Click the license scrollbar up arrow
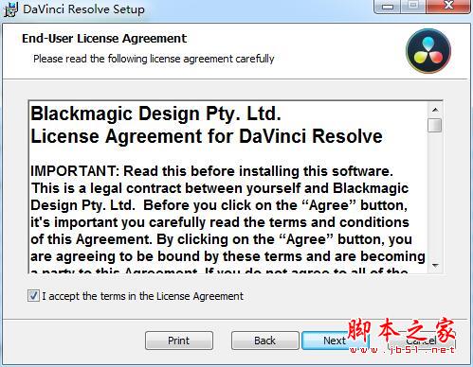 (x=435, y=110)
